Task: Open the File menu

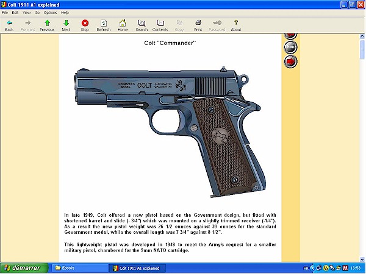Action: click(x=5, y=13)
